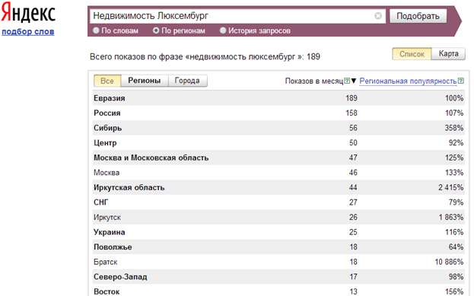Screen dimensions: 474x296
Task: Select the Сибирь row
Action: pos(278,128)
